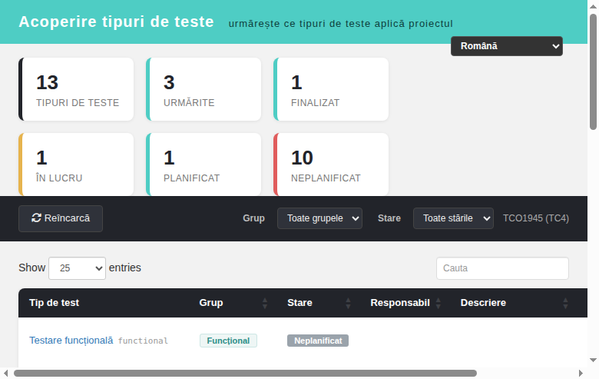Select the 1 Planificat stat card

204,165
